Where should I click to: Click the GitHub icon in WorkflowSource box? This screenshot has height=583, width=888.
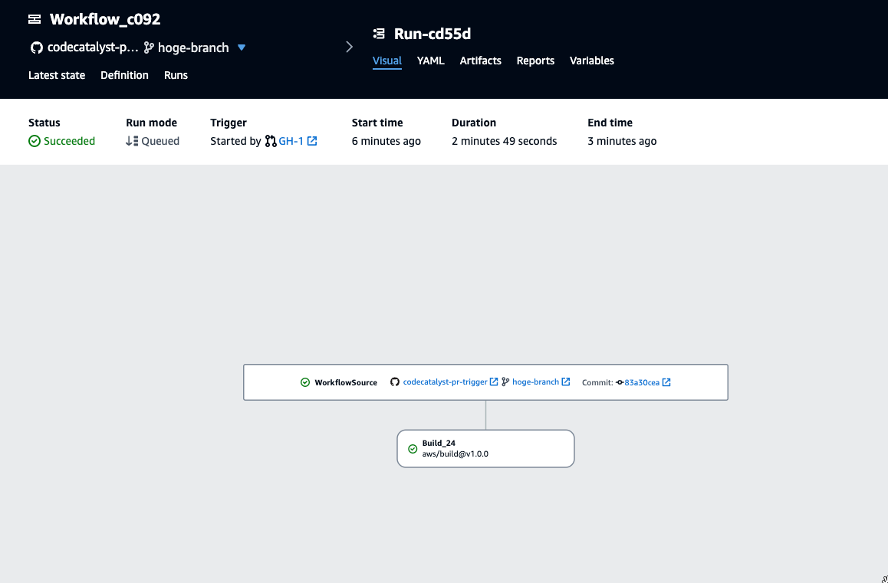(395, 382)
